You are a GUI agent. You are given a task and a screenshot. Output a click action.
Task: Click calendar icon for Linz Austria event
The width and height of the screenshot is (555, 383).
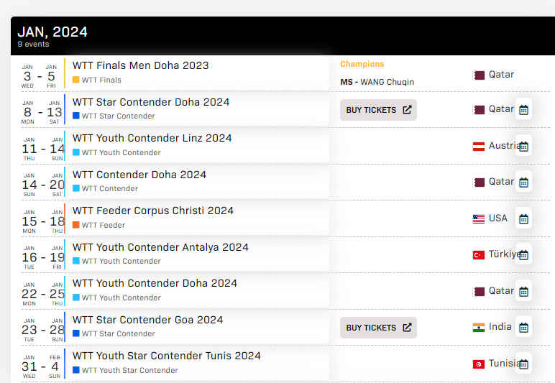[523, 147]
